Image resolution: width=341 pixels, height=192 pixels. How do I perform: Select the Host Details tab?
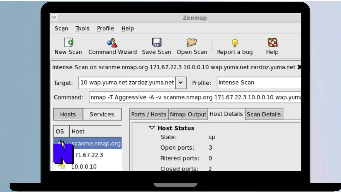tap(226, 114)
